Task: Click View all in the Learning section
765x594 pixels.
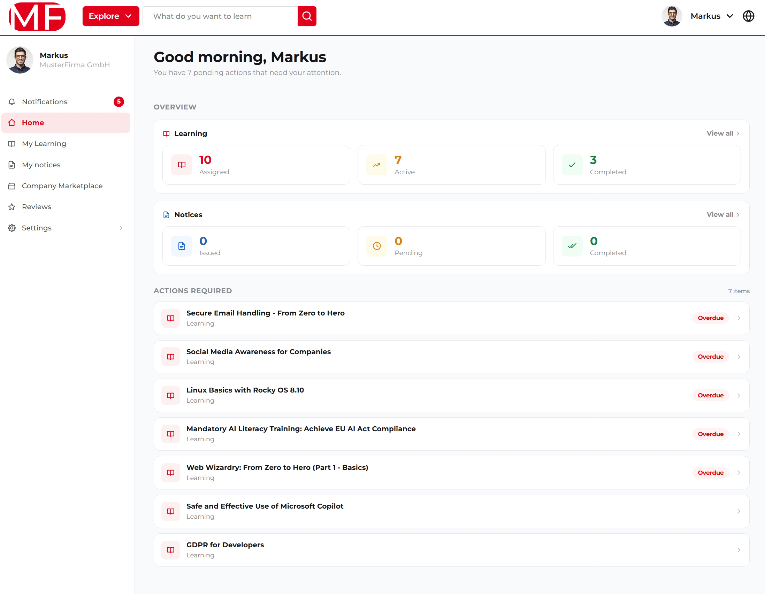Action: pos(723,134)
